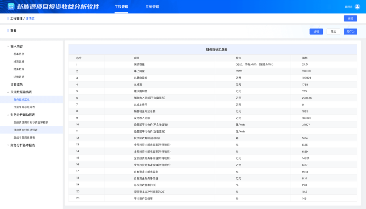Select 计算结果 in the sidebar
Screen dimensions: 366x209
pos(16,84)
